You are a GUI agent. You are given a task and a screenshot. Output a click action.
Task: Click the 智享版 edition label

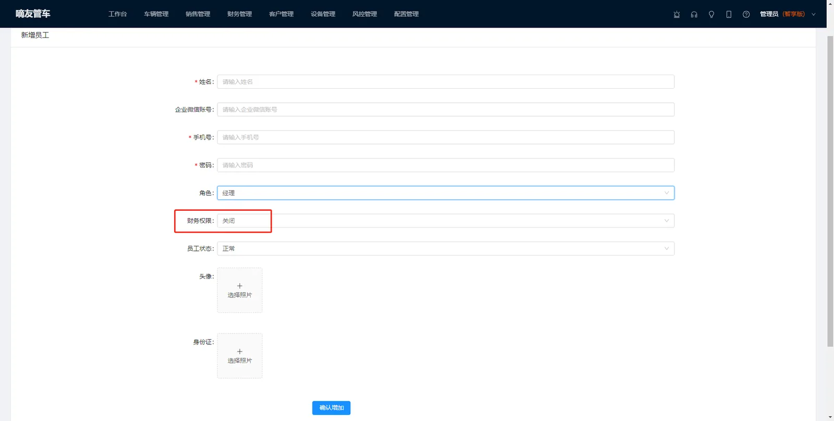794,14
